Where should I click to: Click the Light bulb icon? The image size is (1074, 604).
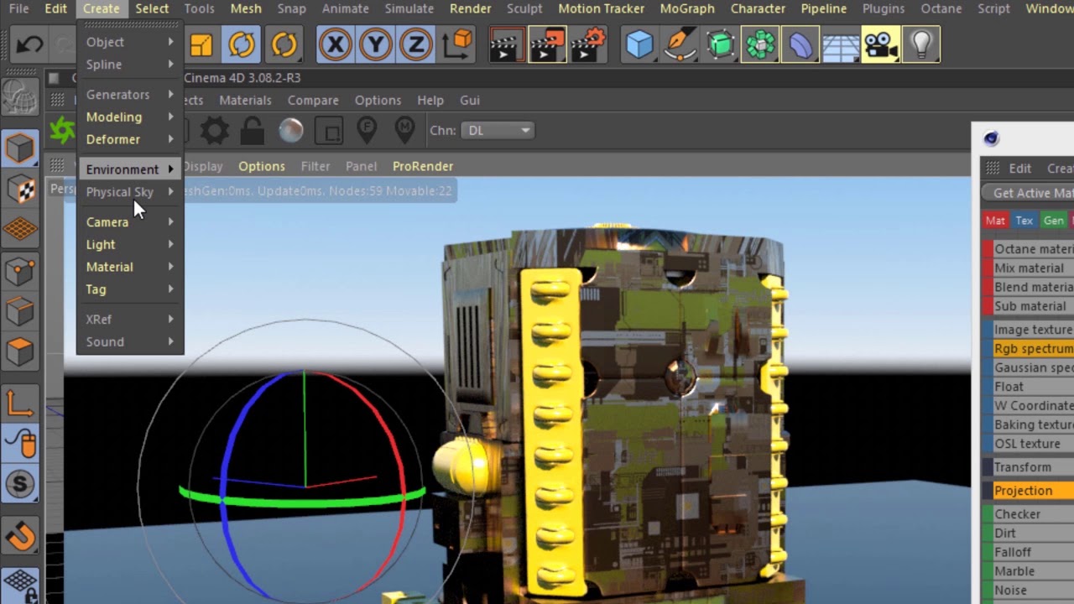coord(921,44)
